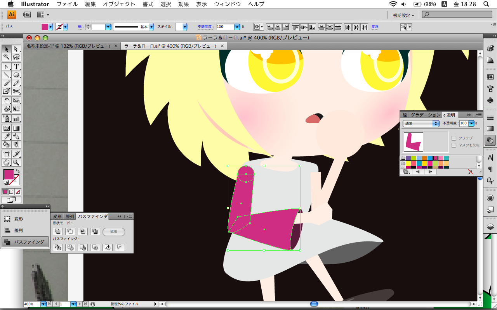This screenshot has height=310, width=497.
Task: Click the 線 link in control bar
Action: coord(80,27)
